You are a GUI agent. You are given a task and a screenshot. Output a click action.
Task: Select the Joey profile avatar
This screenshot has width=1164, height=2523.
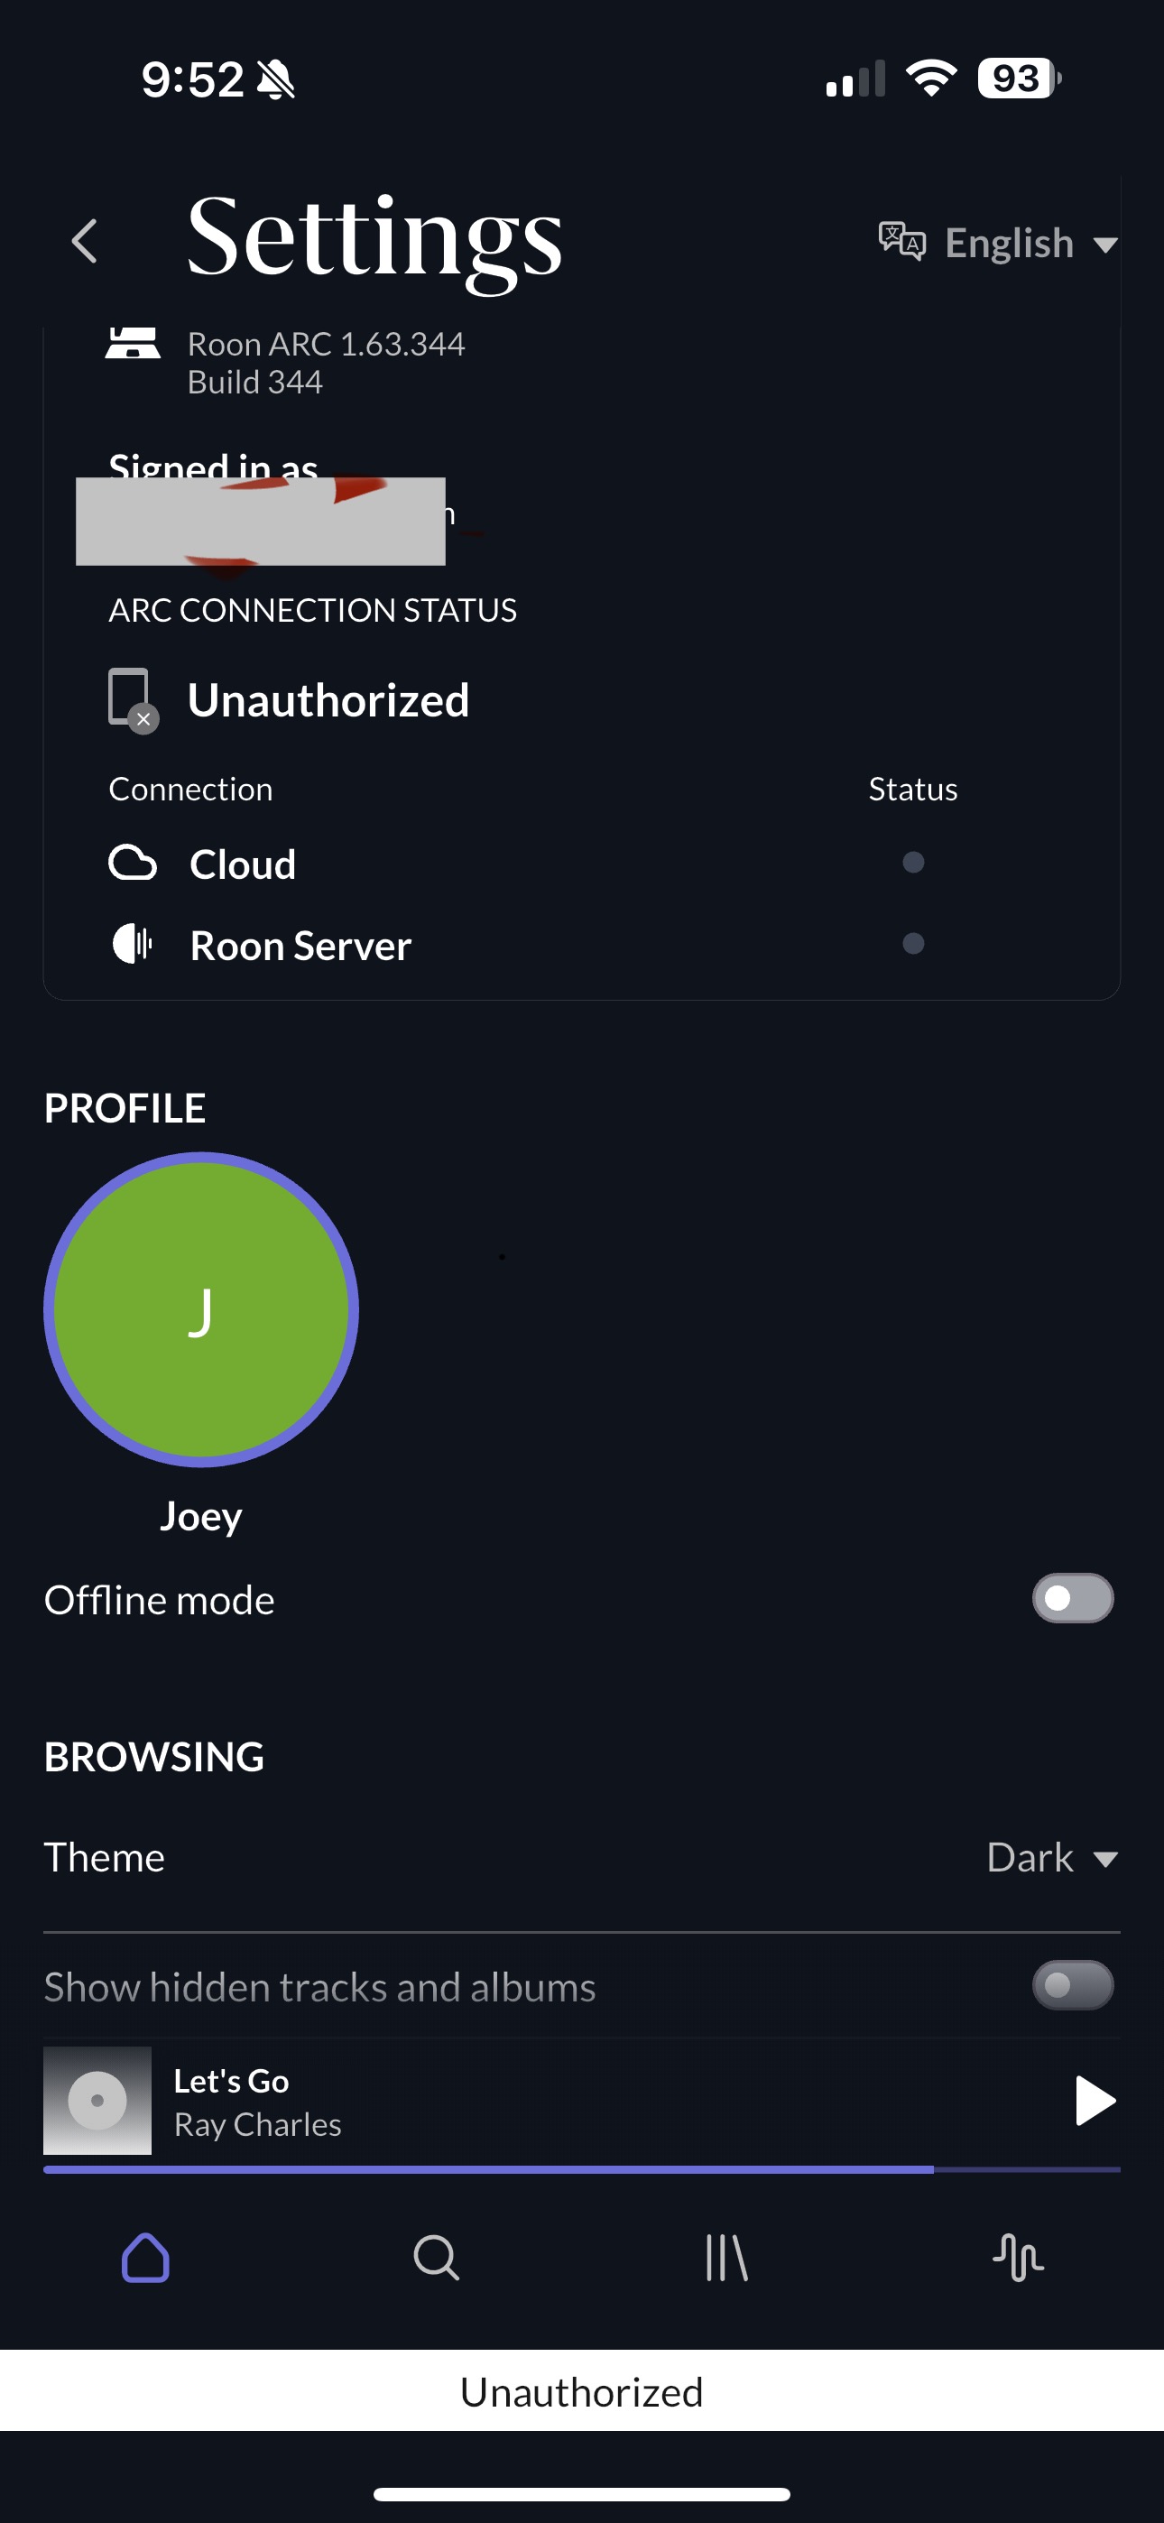point(201,1309)
